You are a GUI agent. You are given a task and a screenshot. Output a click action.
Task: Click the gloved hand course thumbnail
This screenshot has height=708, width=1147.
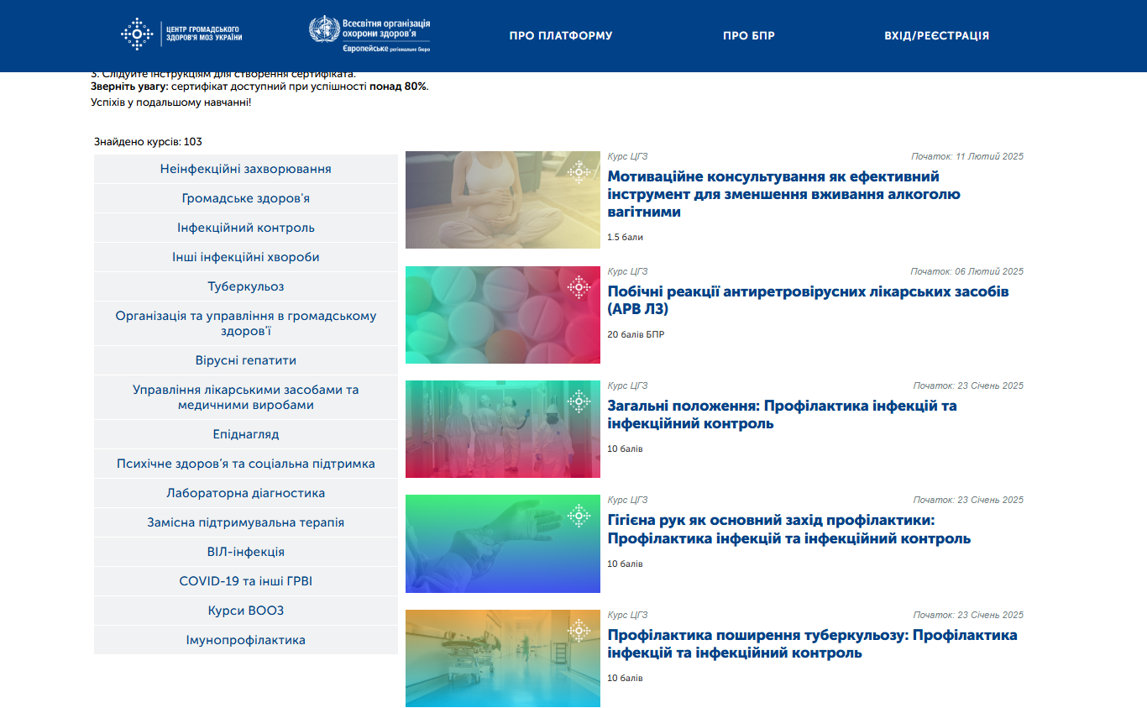tap(502, 543)
